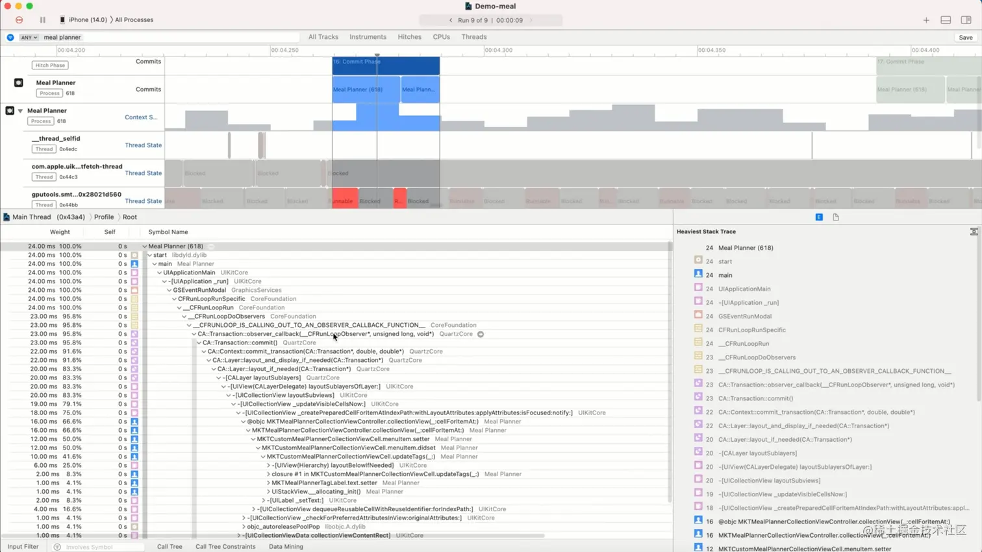Viewport: 982px width, 552px height.
Task: Pause the trace with pause button
Action: [x=43, y=20]
